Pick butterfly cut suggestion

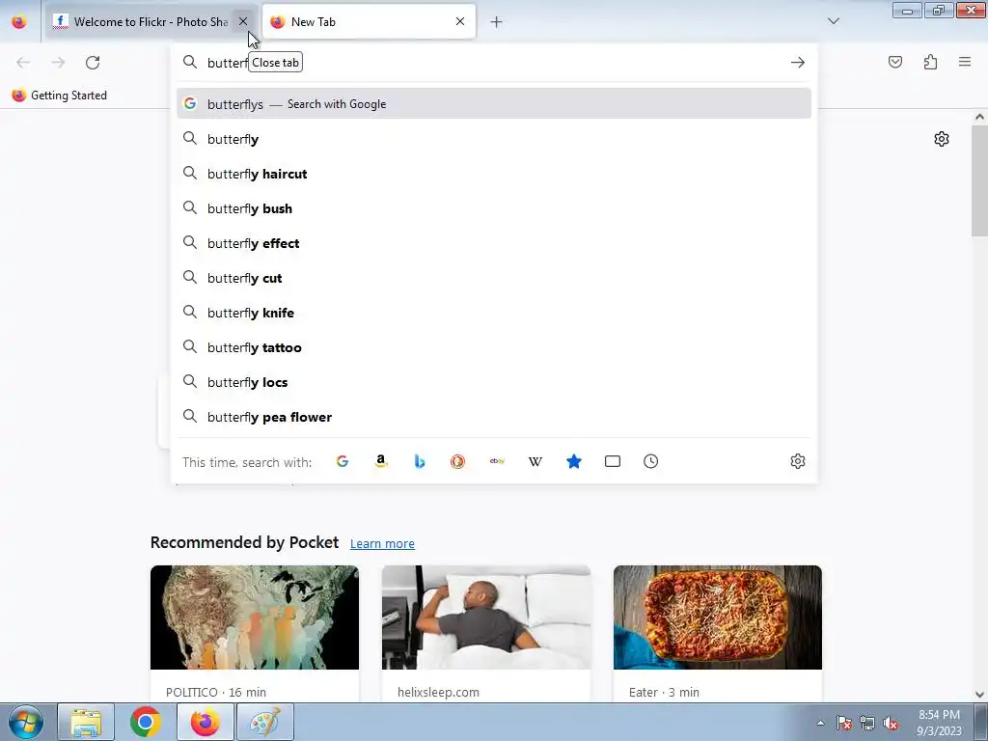pyautogui.click(x=494, y=278)
